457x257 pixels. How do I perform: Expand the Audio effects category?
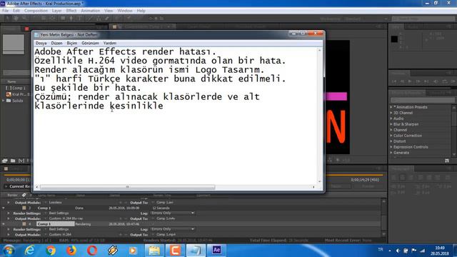point(391,119)
